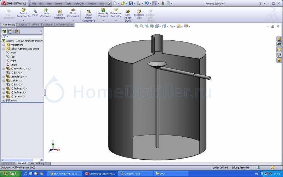The height and width of the screenshot is (177, 283).
Task: Open Design Library task pane icon
Action: [x=279, y=44]
